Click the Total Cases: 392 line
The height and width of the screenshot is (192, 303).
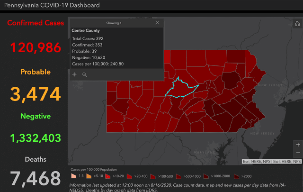[x=88, y=38]
